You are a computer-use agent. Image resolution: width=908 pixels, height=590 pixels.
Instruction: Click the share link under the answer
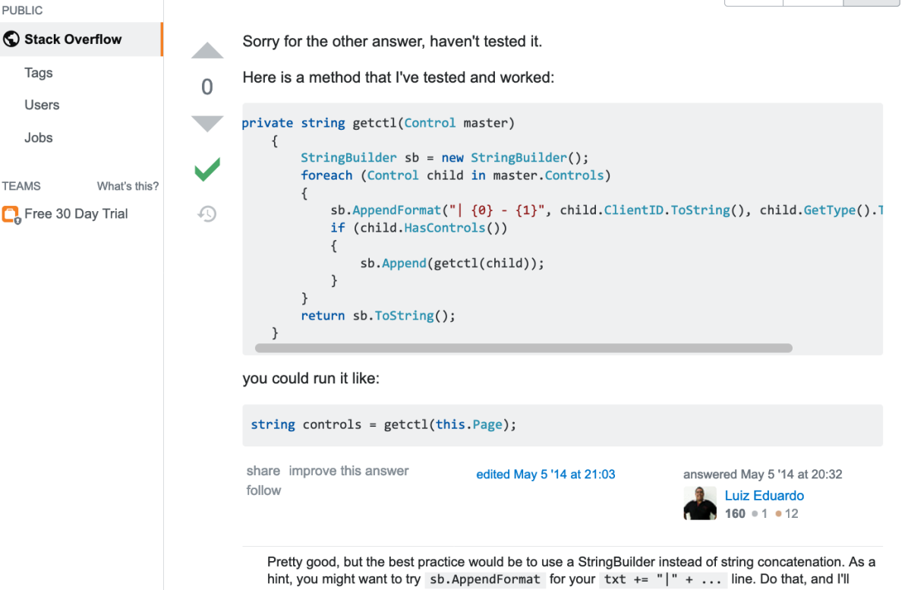263,471
